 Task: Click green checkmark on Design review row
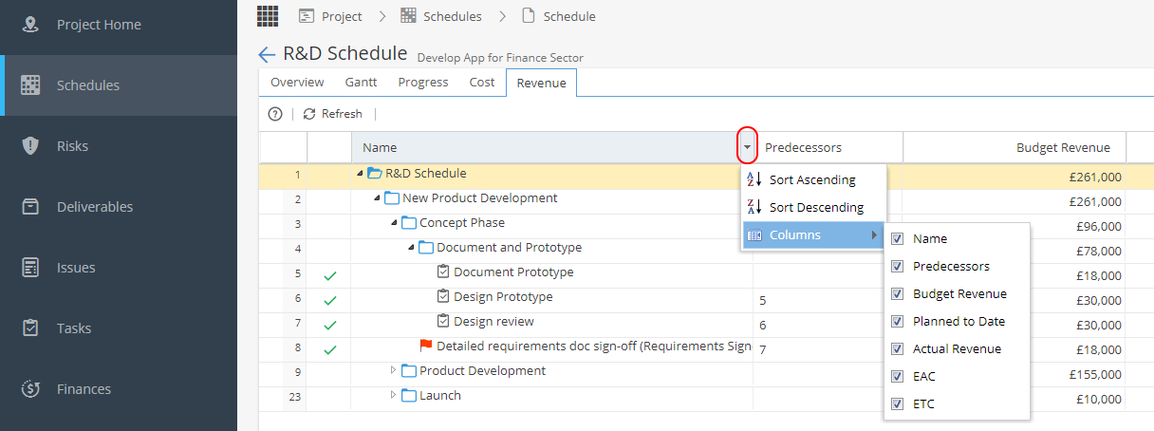point(329,325)
